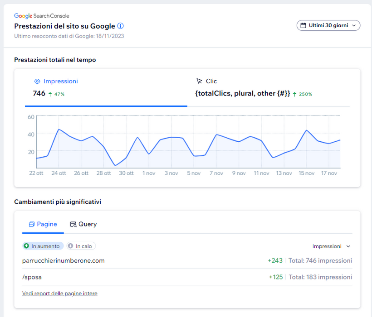Viewport: 372px width, 317px height.
Task: Open Vedi report delle pagine intere link
Action: 59,293
